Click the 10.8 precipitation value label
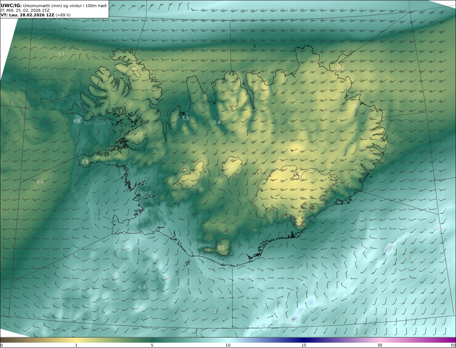 click(x=391, y=248)
